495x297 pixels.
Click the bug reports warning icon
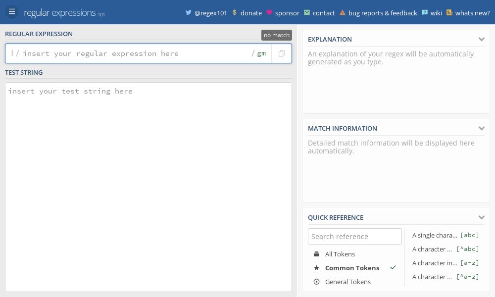343,13
